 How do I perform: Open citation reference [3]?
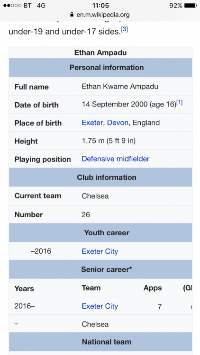click(x=124, y=29)
